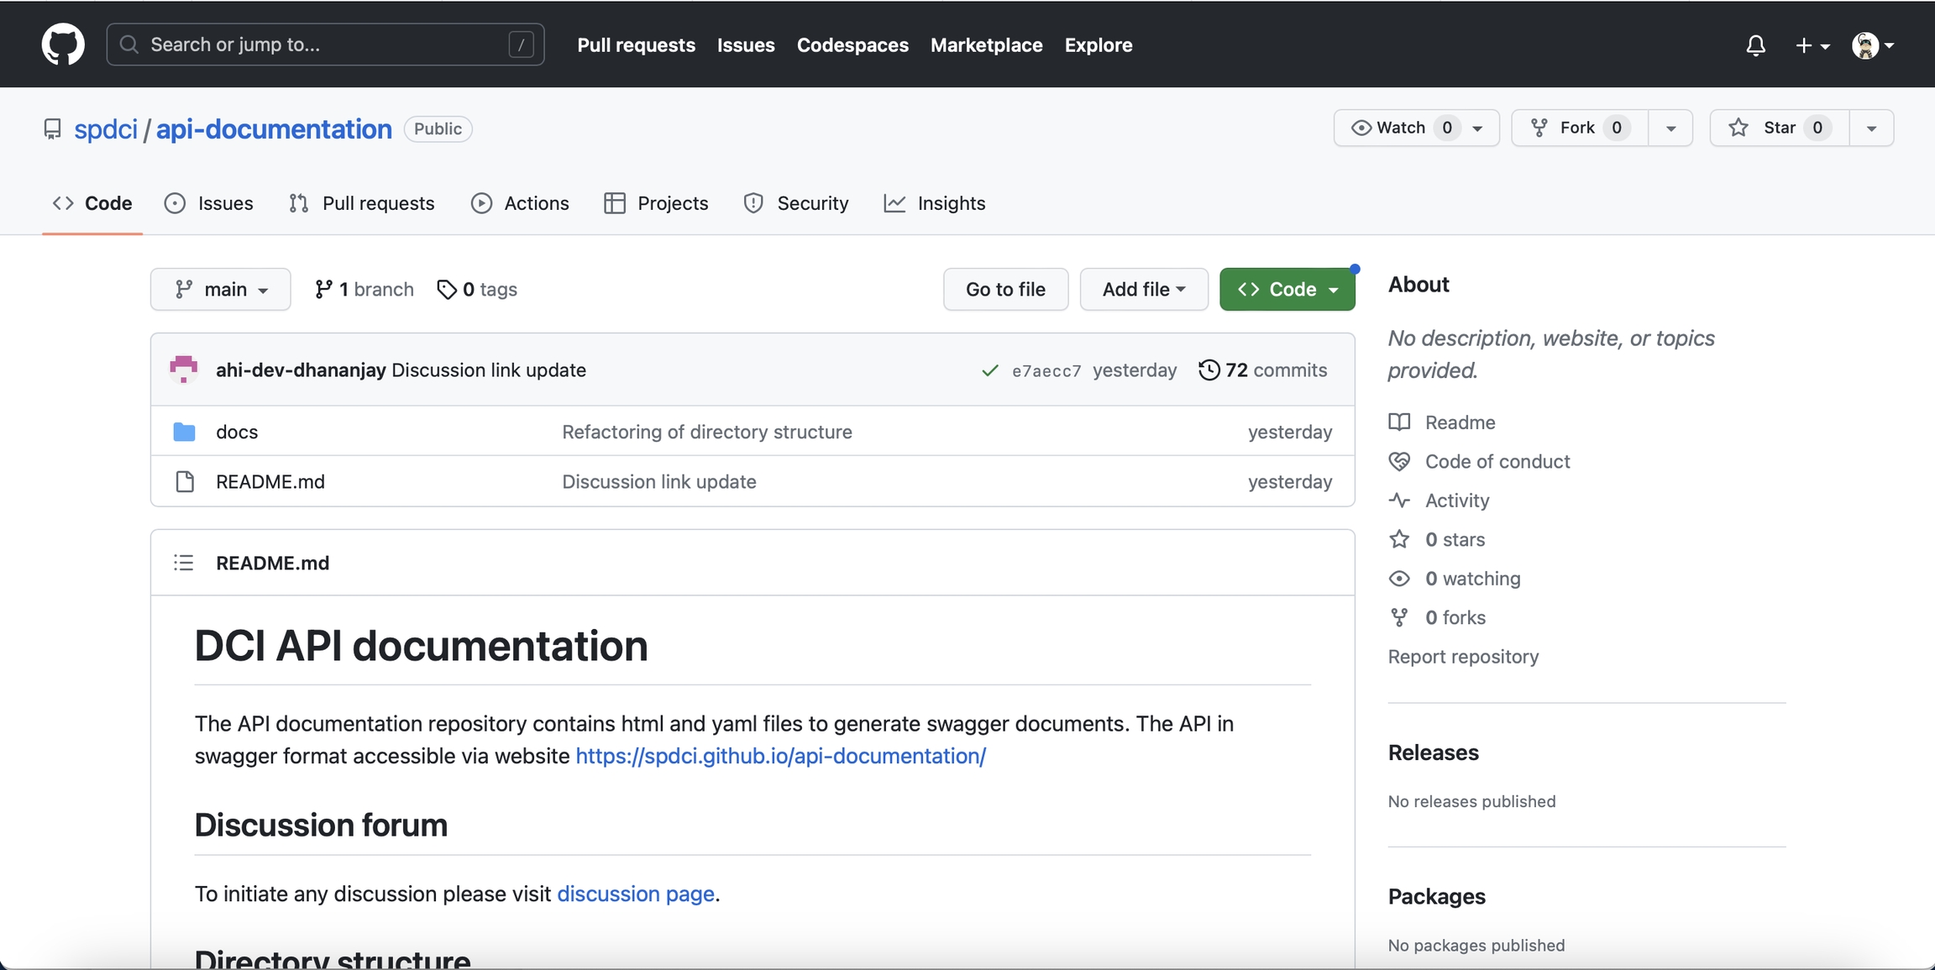Expand the main branch selector

221,290
